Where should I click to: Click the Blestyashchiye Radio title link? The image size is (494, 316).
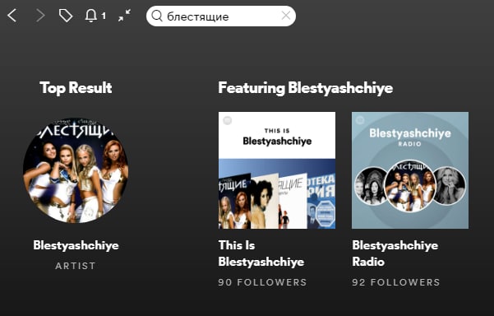pos(395,253)
